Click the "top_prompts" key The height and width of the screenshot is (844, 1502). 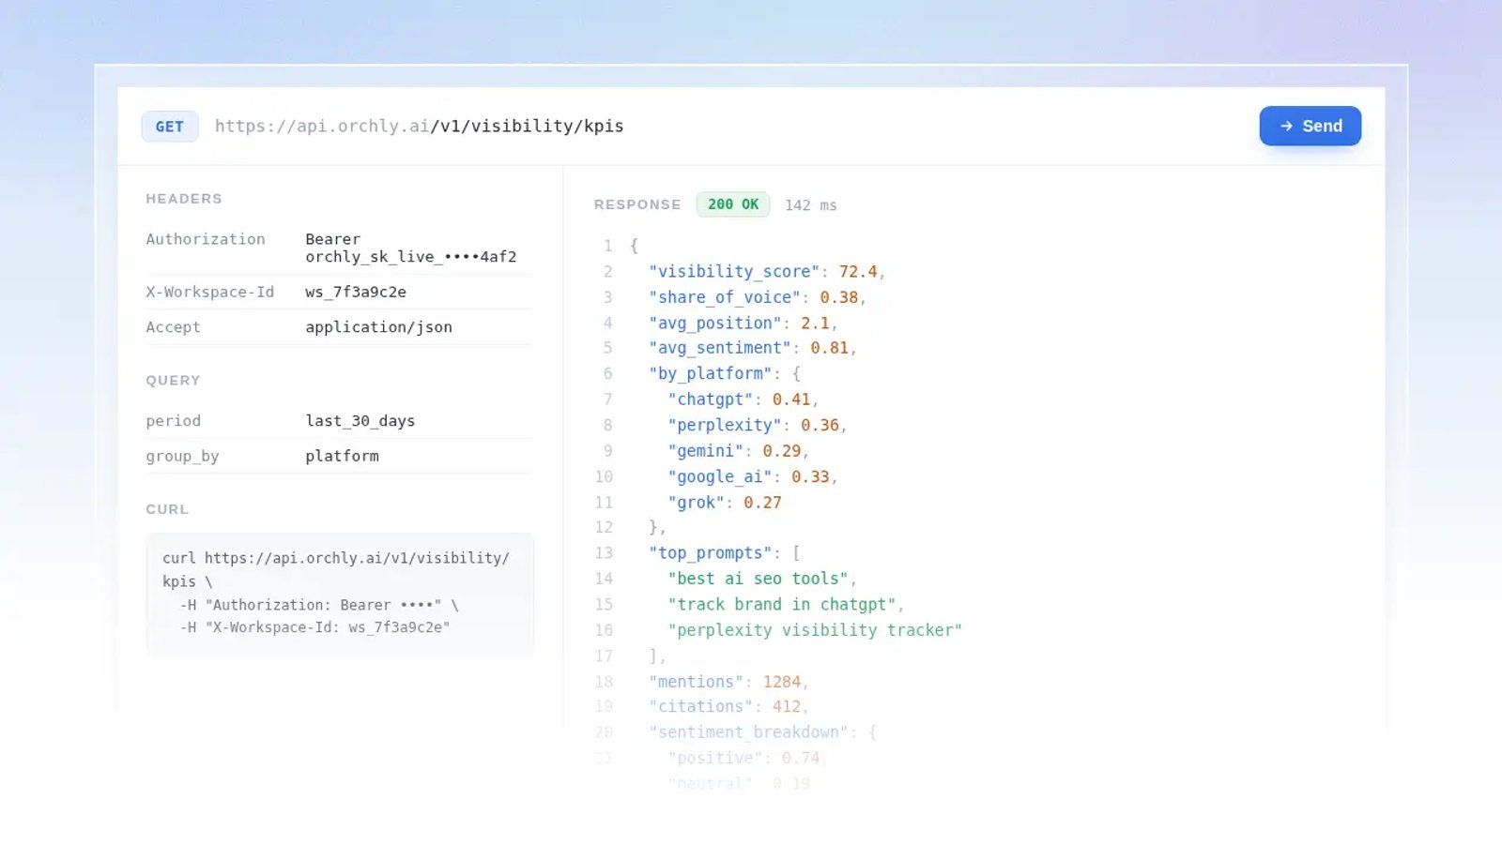(x=711, y=553)
